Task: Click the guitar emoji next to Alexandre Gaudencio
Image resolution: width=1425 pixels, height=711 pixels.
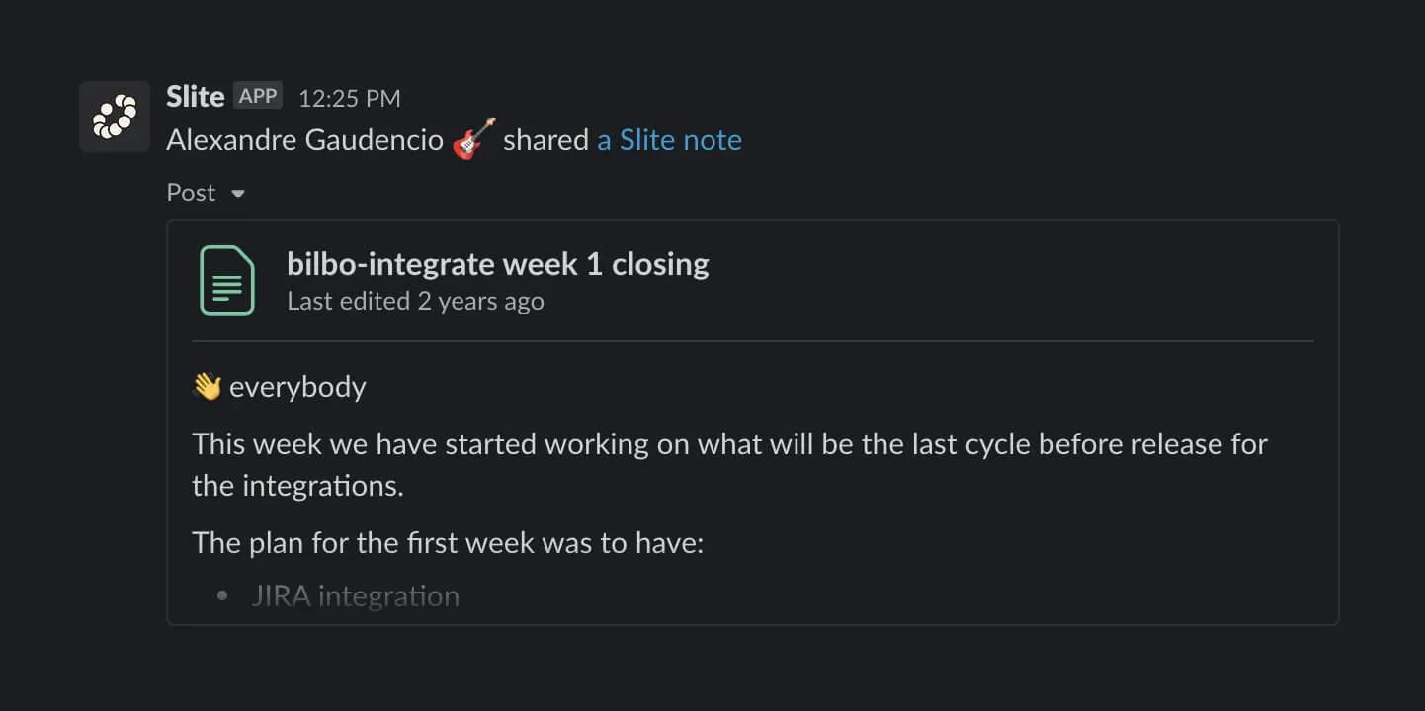Action: click(471, 138)
